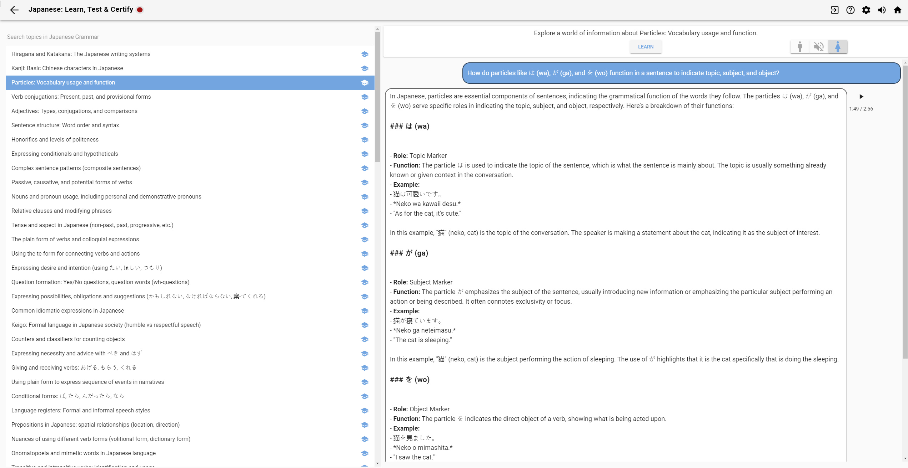
Task: Focus the Search topics in Japanese Grammar field
Action: (189, 37)
